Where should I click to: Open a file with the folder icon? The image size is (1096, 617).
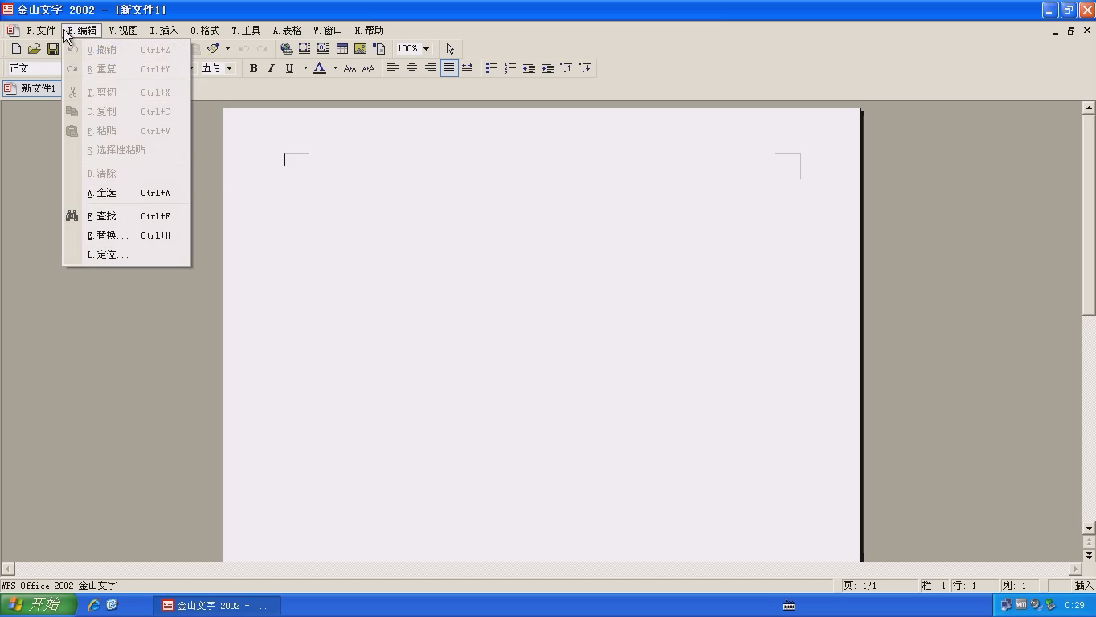point(35,49)
